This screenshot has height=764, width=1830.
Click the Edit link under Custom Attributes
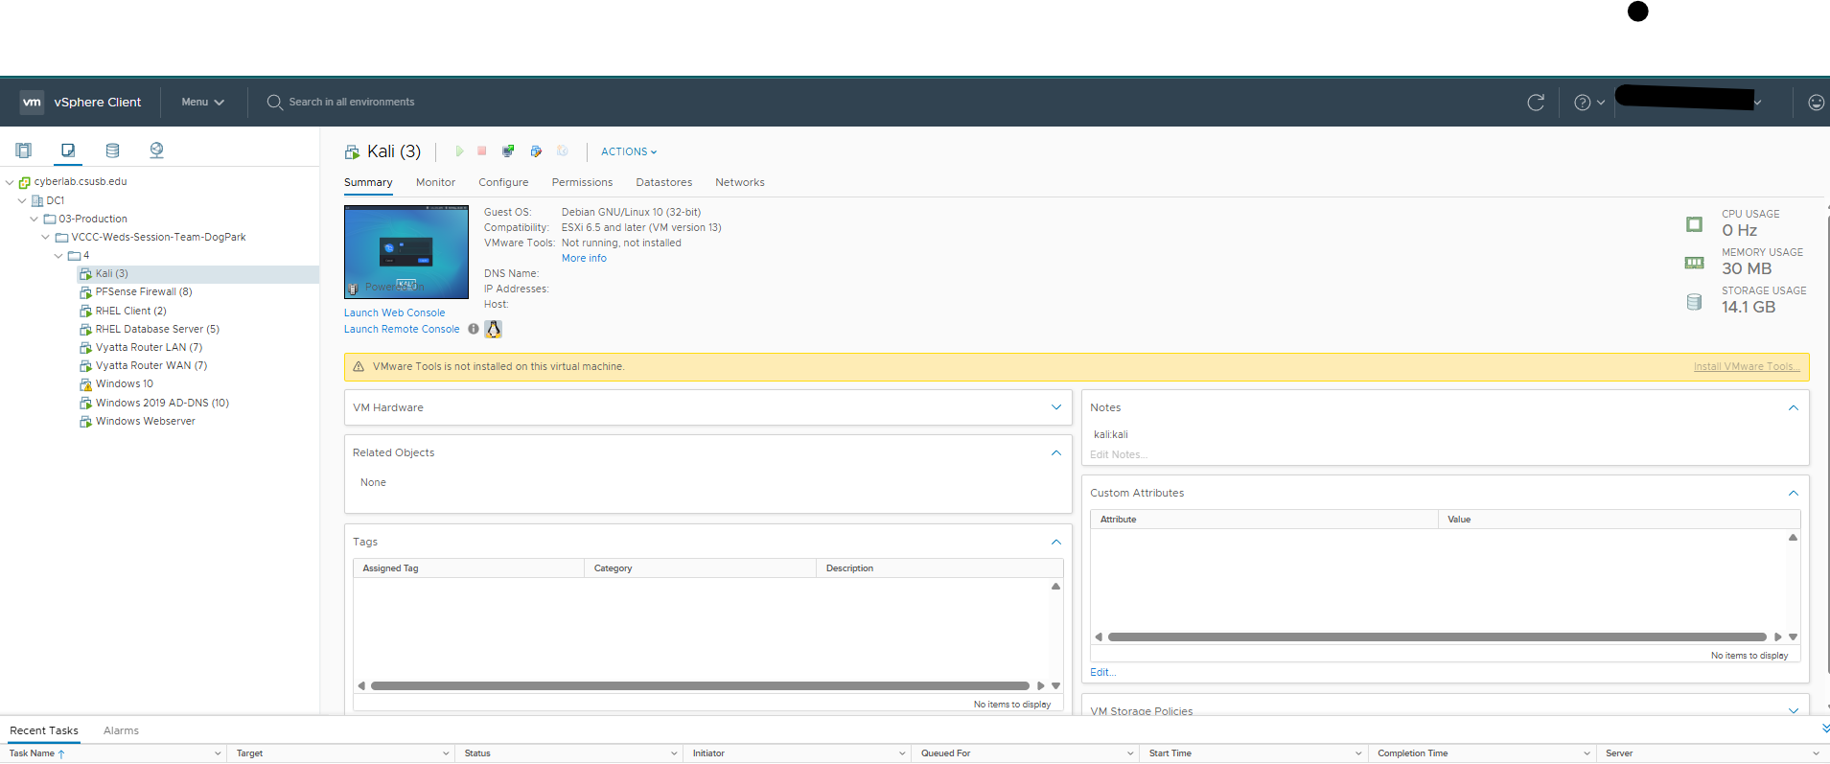click(1102, 672)
